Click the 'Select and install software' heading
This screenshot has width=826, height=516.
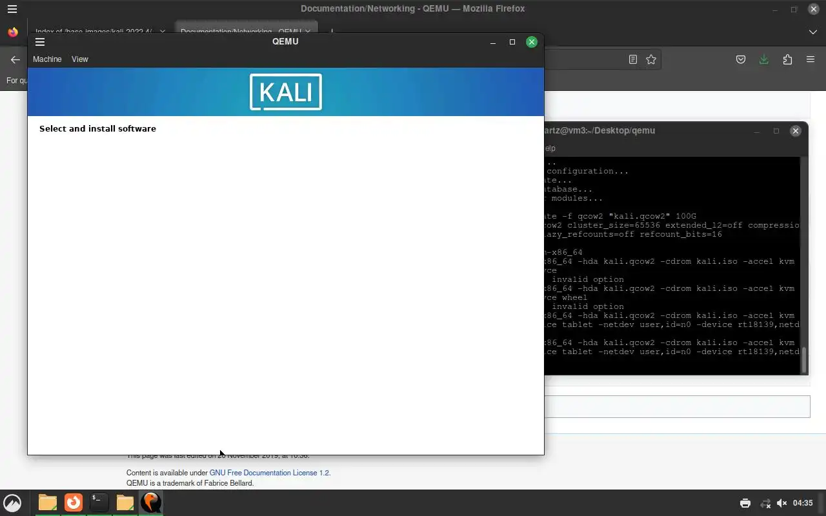97,128
